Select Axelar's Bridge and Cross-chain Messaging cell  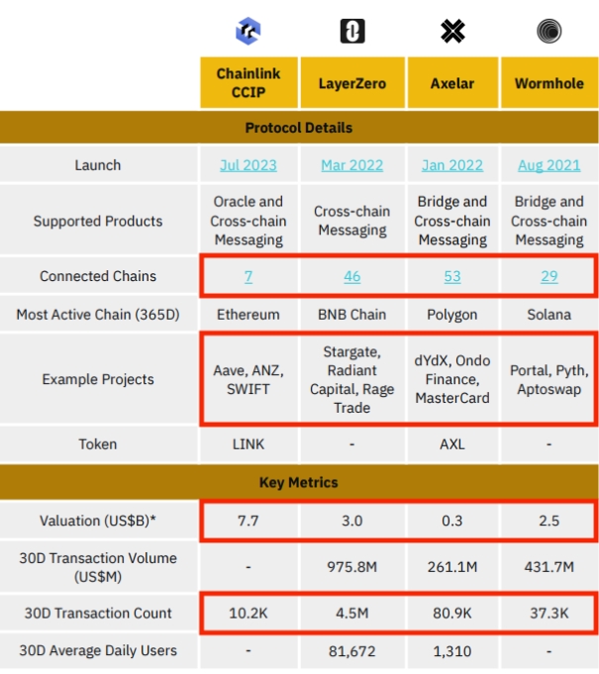click(452, 221)
